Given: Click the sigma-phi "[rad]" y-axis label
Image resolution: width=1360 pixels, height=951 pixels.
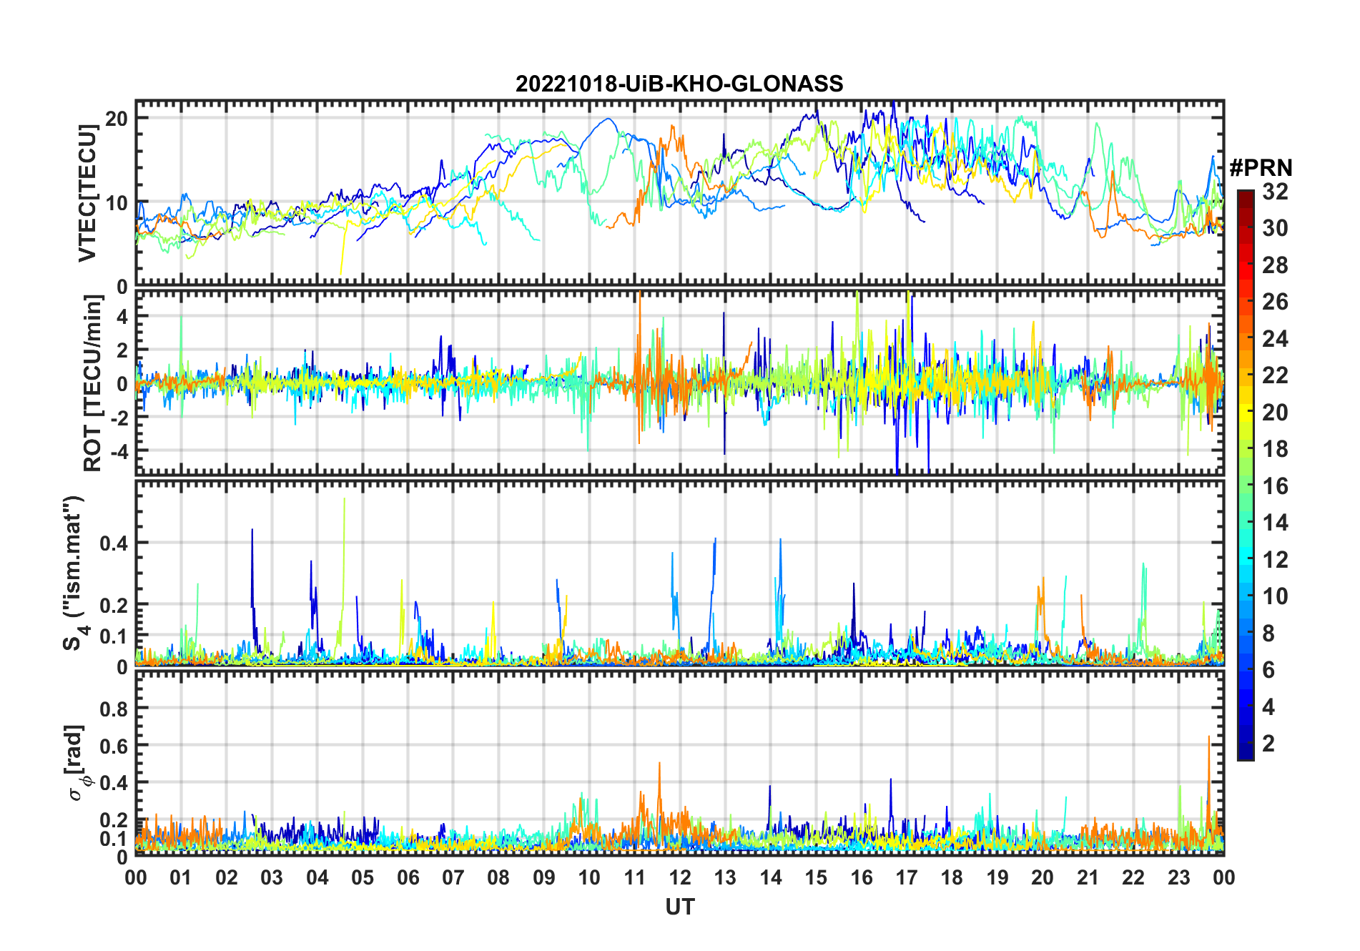Looking at the screenshot, I should pyautogui.click(x=77, y=763).
